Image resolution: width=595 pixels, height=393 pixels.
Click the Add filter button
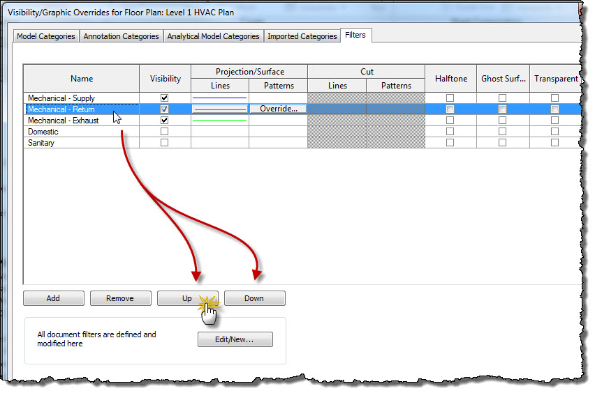pos(54,298)
